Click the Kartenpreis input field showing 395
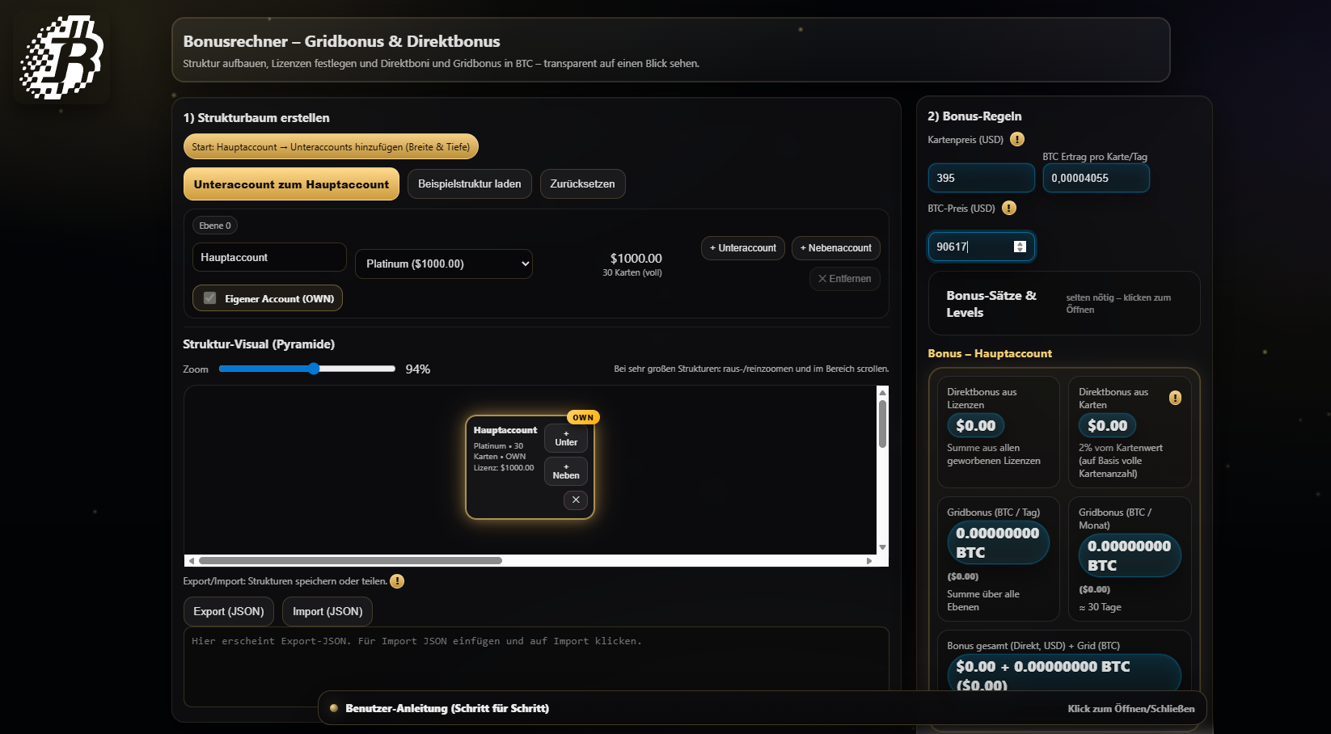Viewport: 1331px width, 734px height. coord(980,178)
